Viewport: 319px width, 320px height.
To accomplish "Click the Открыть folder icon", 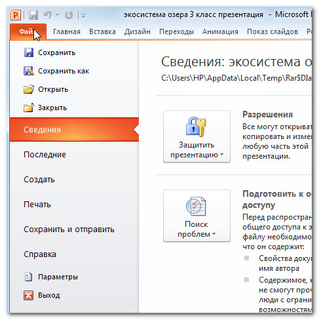I will click(29, 89).
